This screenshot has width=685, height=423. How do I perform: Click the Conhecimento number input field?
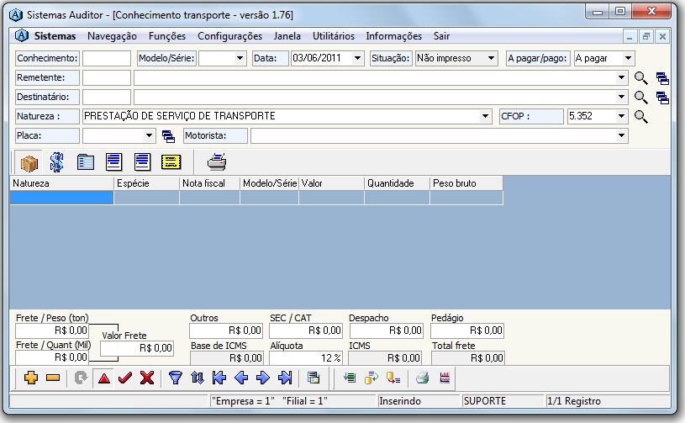pyautogui.click(x=107, y=58)
